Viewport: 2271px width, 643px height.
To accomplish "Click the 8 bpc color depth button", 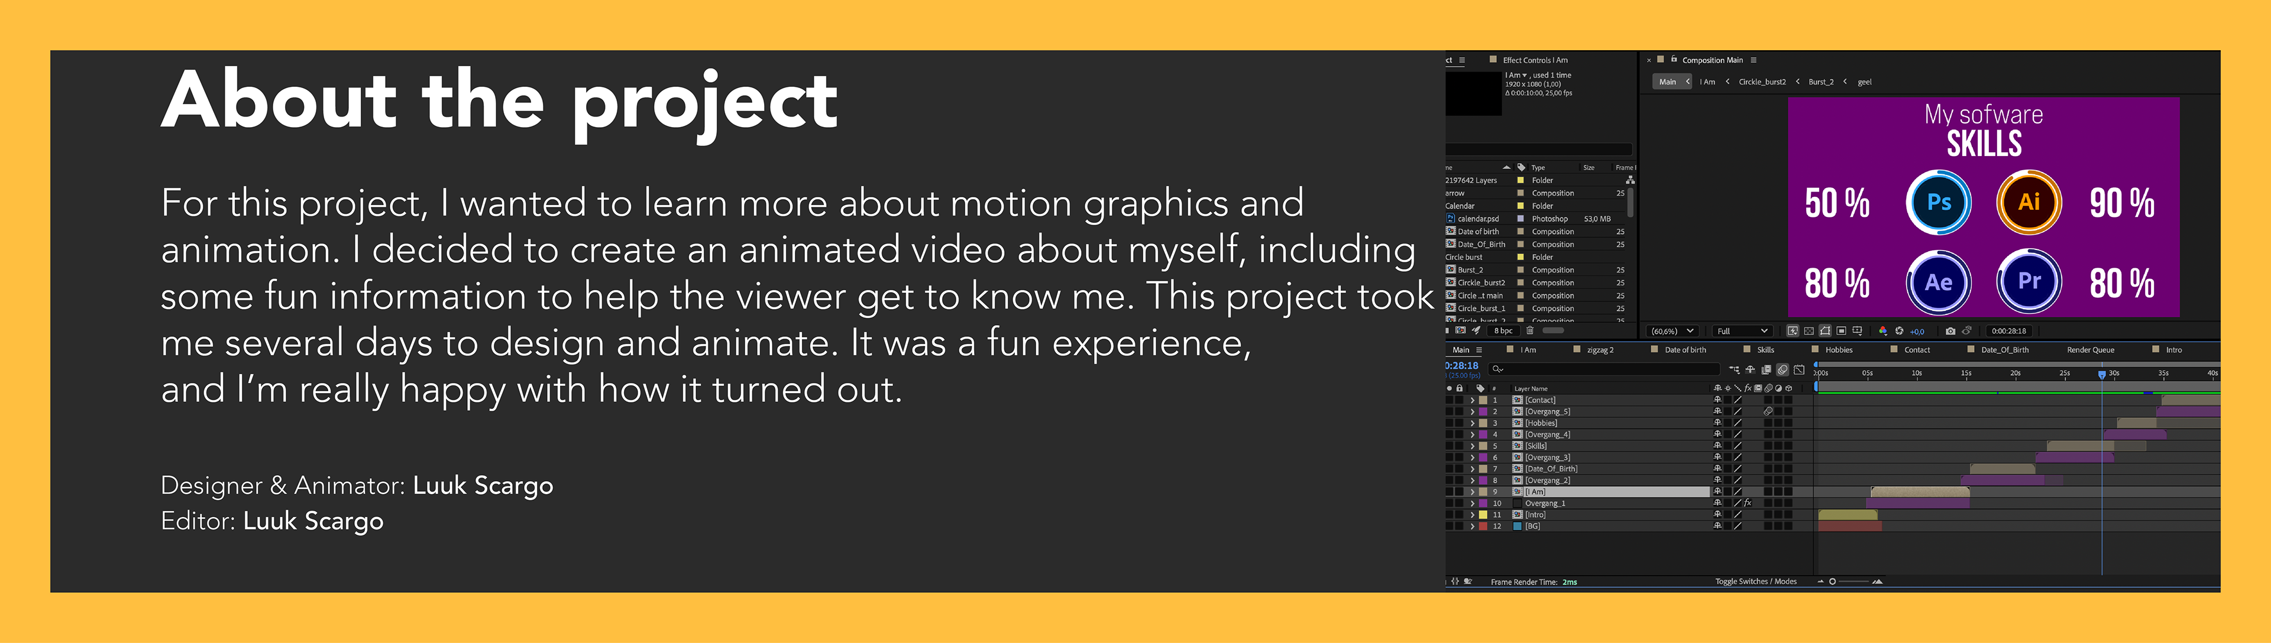I will click(x=1504, y=331).
